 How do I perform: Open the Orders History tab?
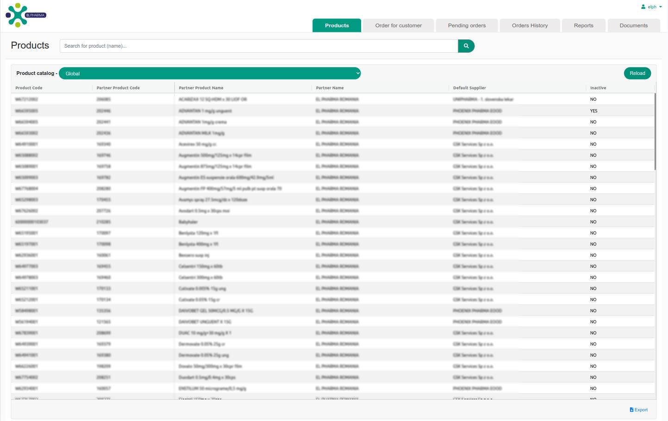click(530, 25)
